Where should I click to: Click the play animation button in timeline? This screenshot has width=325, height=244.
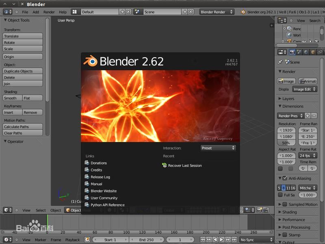click(x=221, y=240)
